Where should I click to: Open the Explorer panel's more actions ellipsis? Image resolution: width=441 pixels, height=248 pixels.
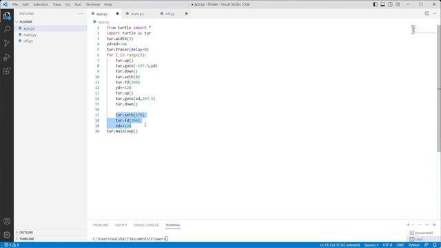pyautogui.click(x=81, y=14)
